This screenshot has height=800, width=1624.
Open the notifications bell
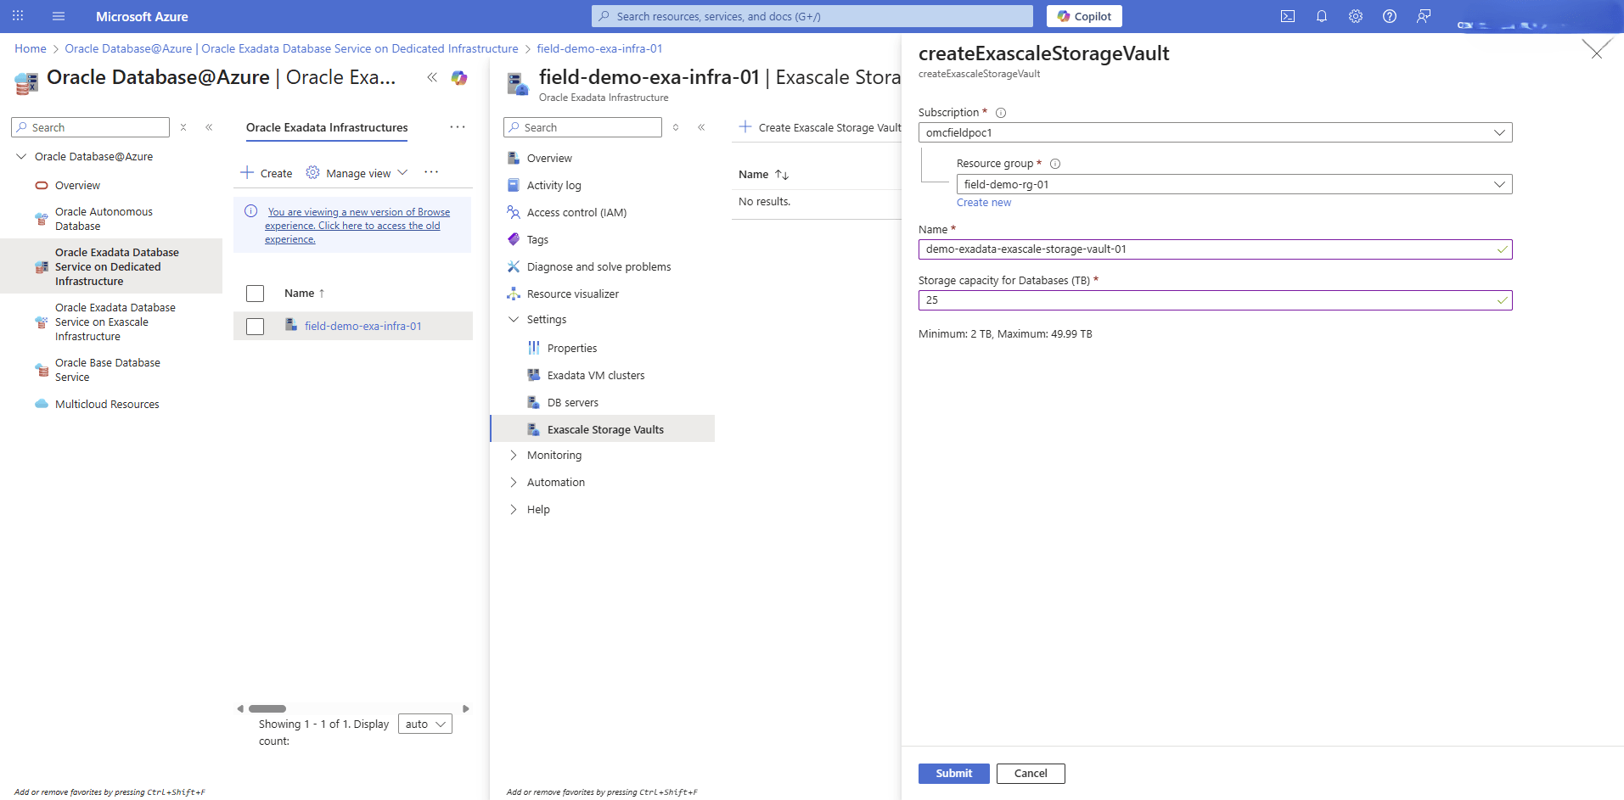pos(1322,16)
